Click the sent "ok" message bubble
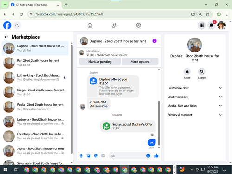The image size is (232, 174). pos(151,142)
